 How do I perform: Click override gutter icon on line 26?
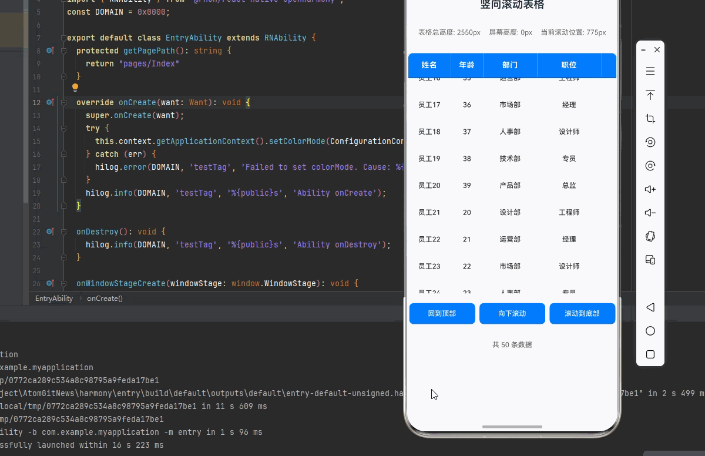51,284
